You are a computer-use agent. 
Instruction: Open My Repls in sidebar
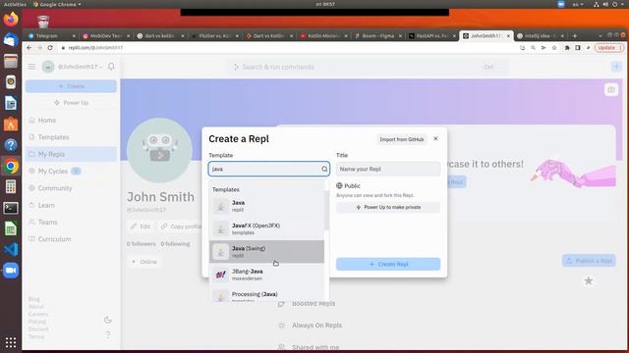71,154
